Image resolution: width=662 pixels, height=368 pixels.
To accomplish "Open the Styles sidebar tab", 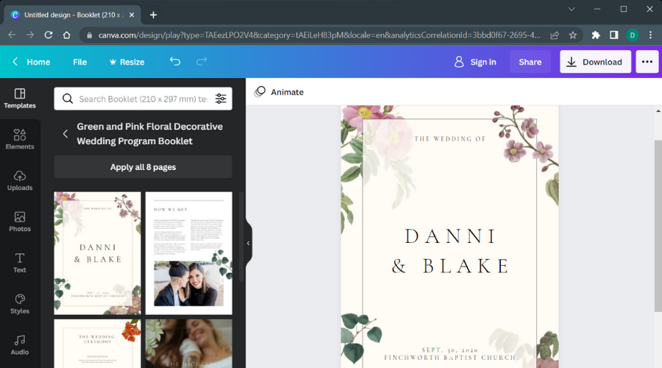I will click(x=20, y=303).
